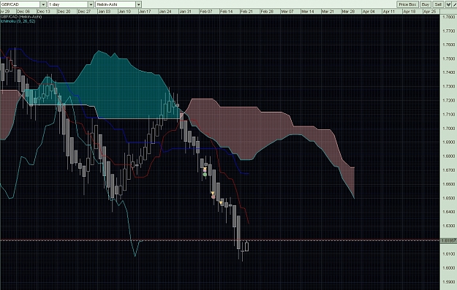Click the green circle trade marker
The image size is (457, 290).
pos(205,175)
